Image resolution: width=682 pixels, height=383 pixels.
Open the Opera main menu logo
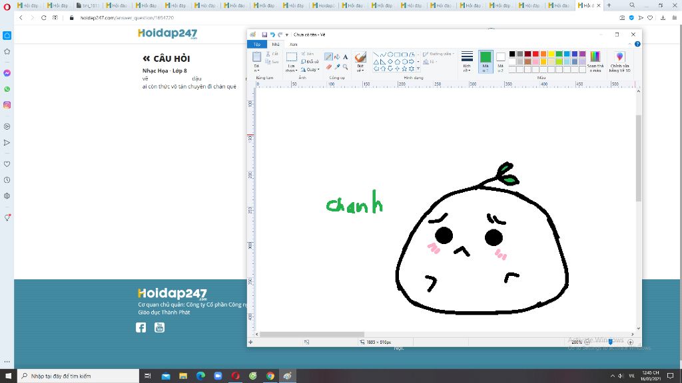click(7, 7)
